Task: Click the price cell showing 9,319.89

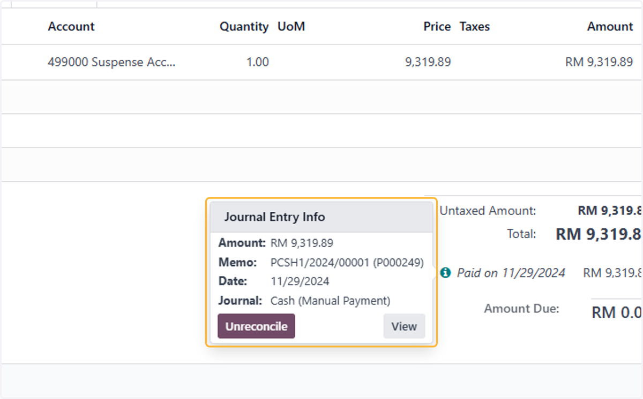Action: click(x=428, y=62)
